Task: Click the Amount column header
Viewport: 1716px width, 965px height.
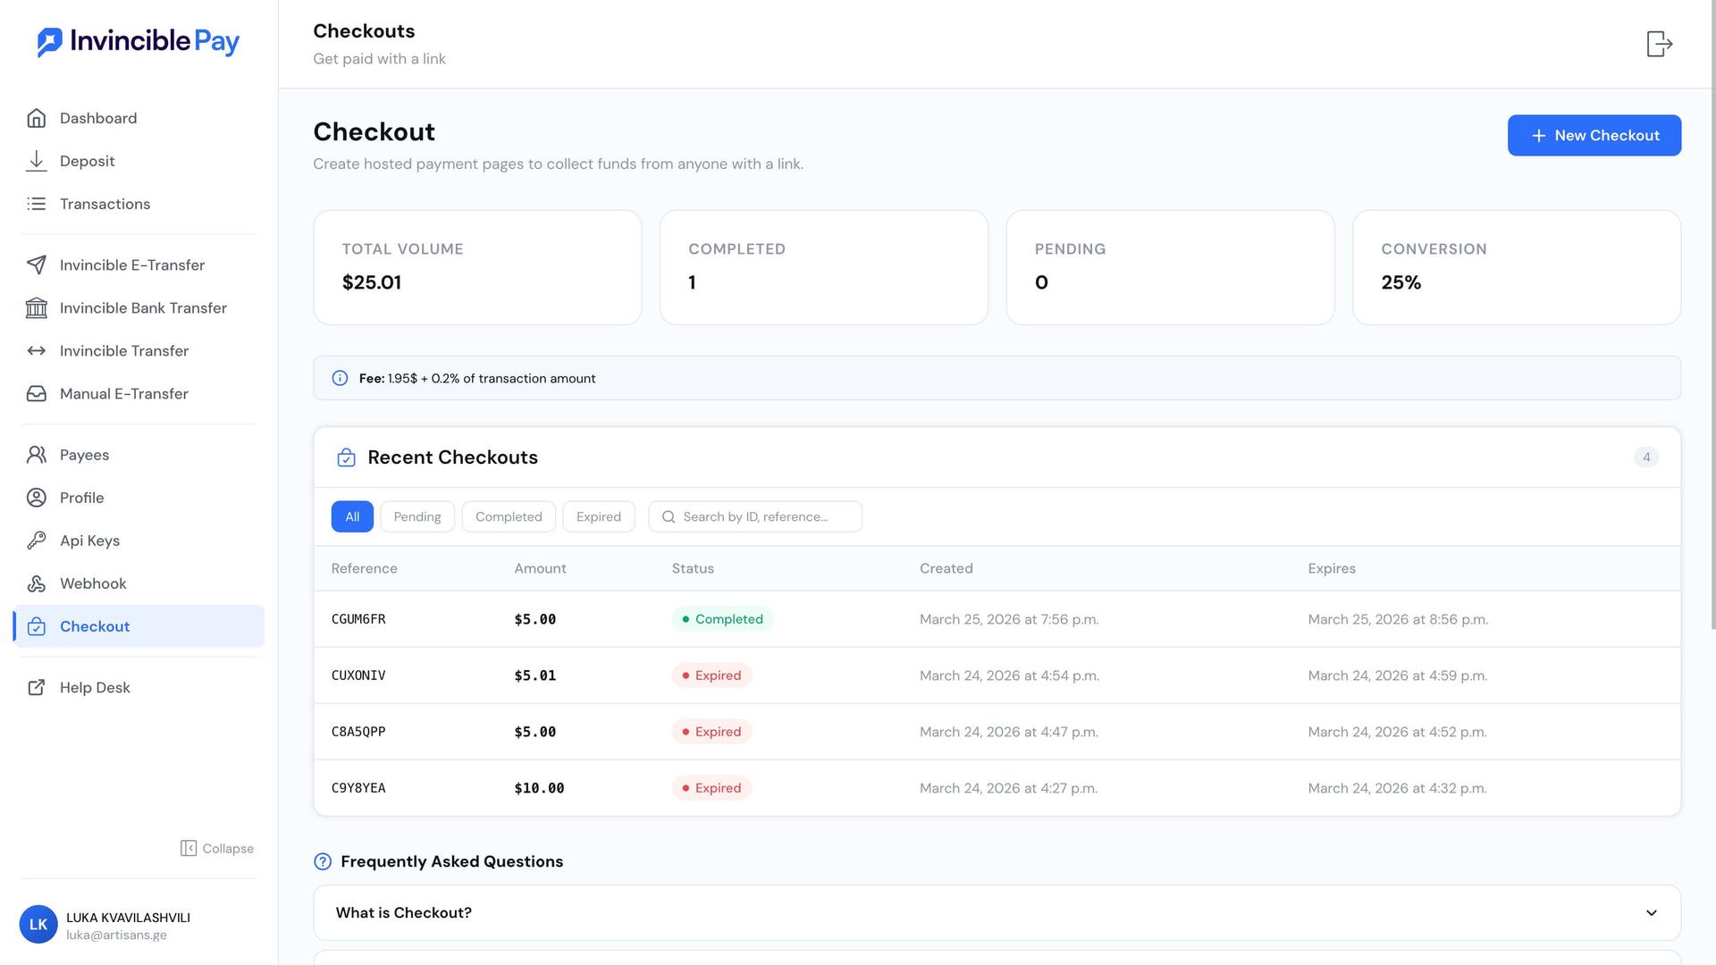Action: tap(540, 568)
